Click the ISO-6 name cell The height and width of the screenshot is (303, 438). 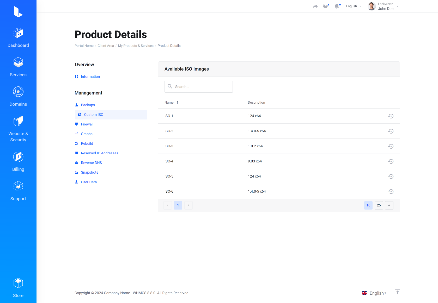(x=169, y=192)
